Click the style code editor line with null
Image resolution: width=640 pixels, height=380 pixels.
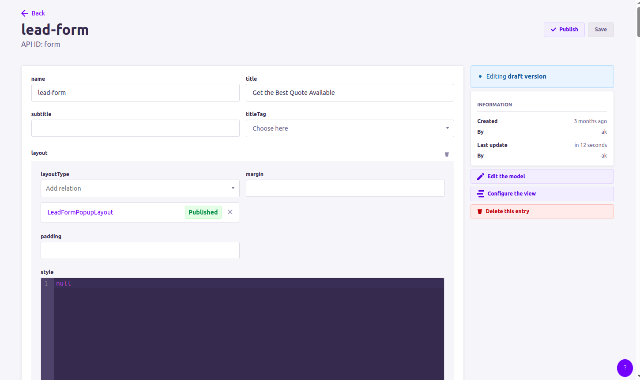pyautogui.click(x=249, y=283)
